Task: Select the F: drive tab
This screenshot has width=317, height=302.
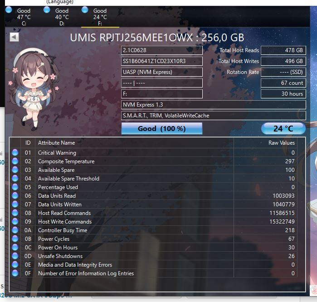Action: pyautogui.click(x=100, y=17)
